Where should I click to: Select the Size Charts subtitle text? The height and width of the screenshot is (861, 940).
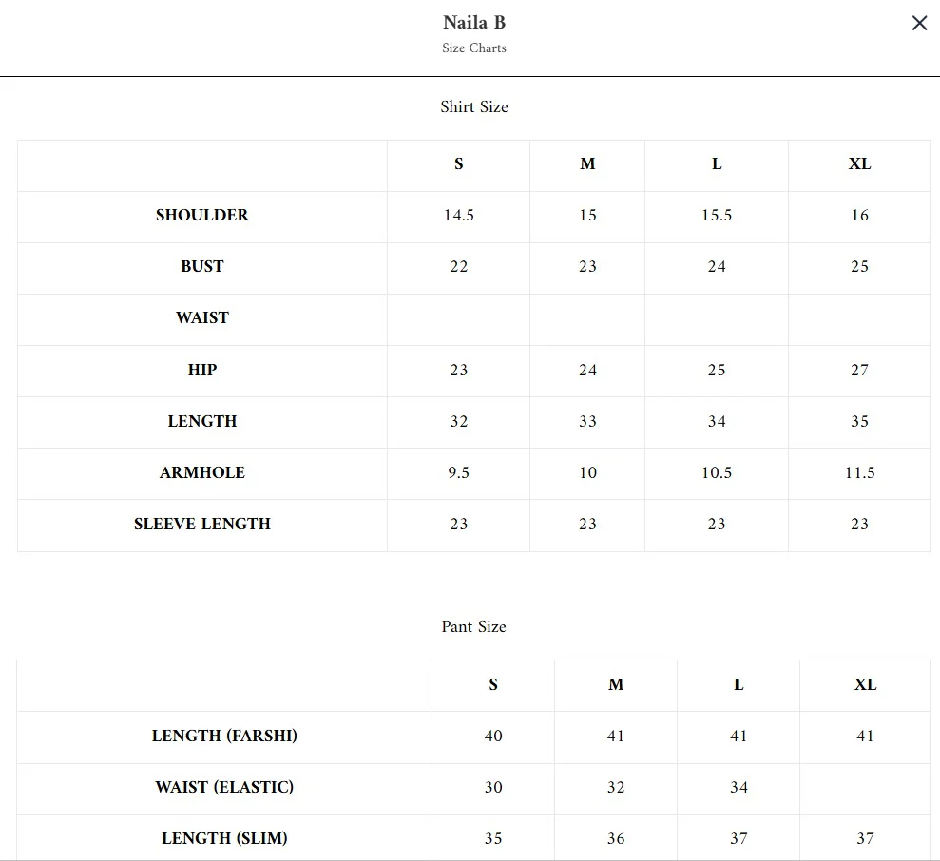[x=474, y=48]
